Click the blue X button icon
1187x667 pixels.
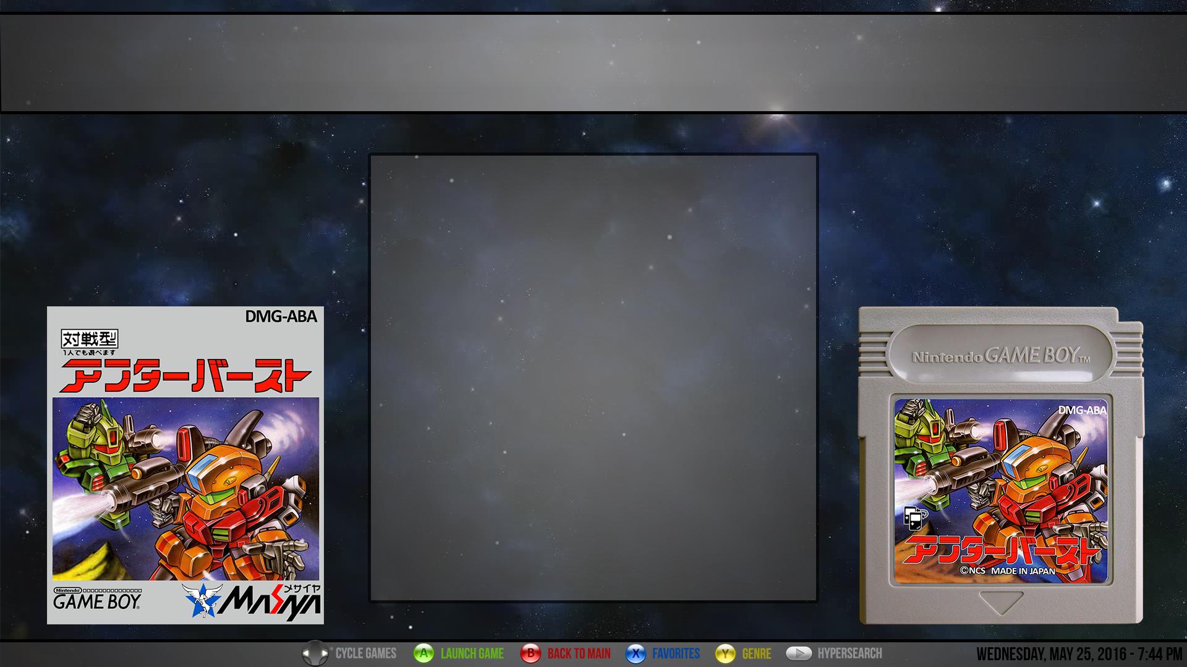(636, 653)
